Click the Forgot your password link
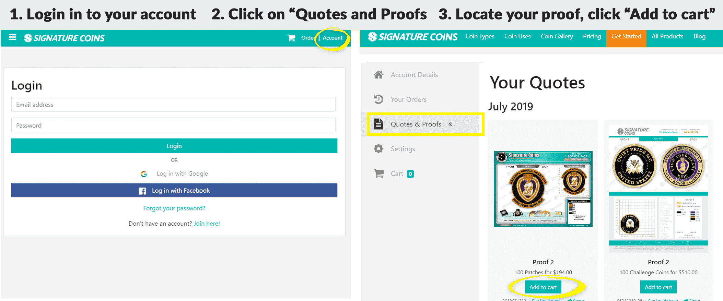This screenshot has height=301, width=723. point(174,208)
